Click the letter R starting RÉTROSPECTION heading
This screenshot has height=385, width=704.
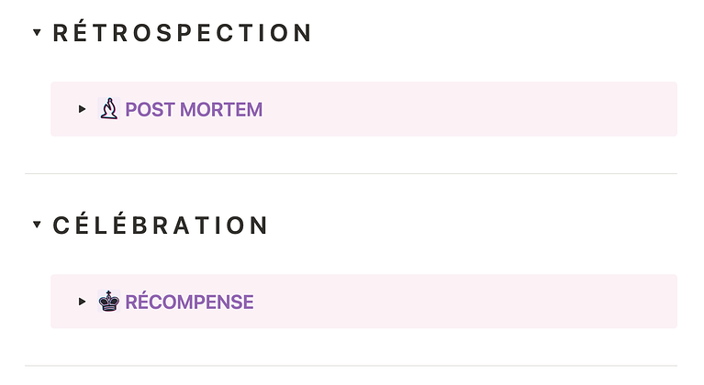pos(61,33)
